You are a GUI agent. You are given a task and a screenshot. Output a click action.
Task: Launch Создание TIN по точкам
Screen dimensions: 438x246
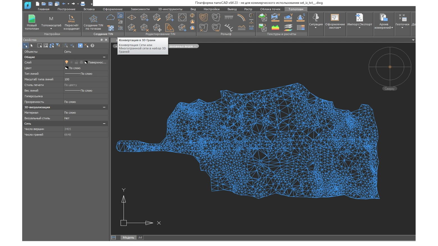tap(93, 19)
